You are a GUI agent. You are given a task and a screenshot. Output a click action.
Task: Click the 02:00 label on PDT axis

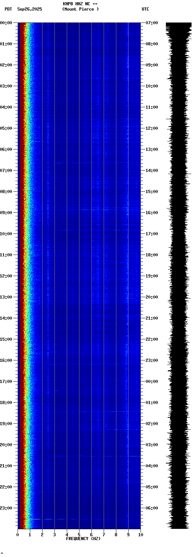click(x=6, y=65)
